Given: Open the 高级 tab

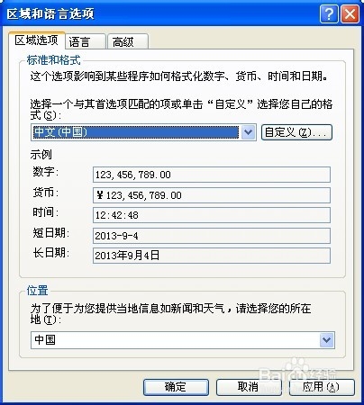Looking at the screenshot, I should [x=128, y=41].
